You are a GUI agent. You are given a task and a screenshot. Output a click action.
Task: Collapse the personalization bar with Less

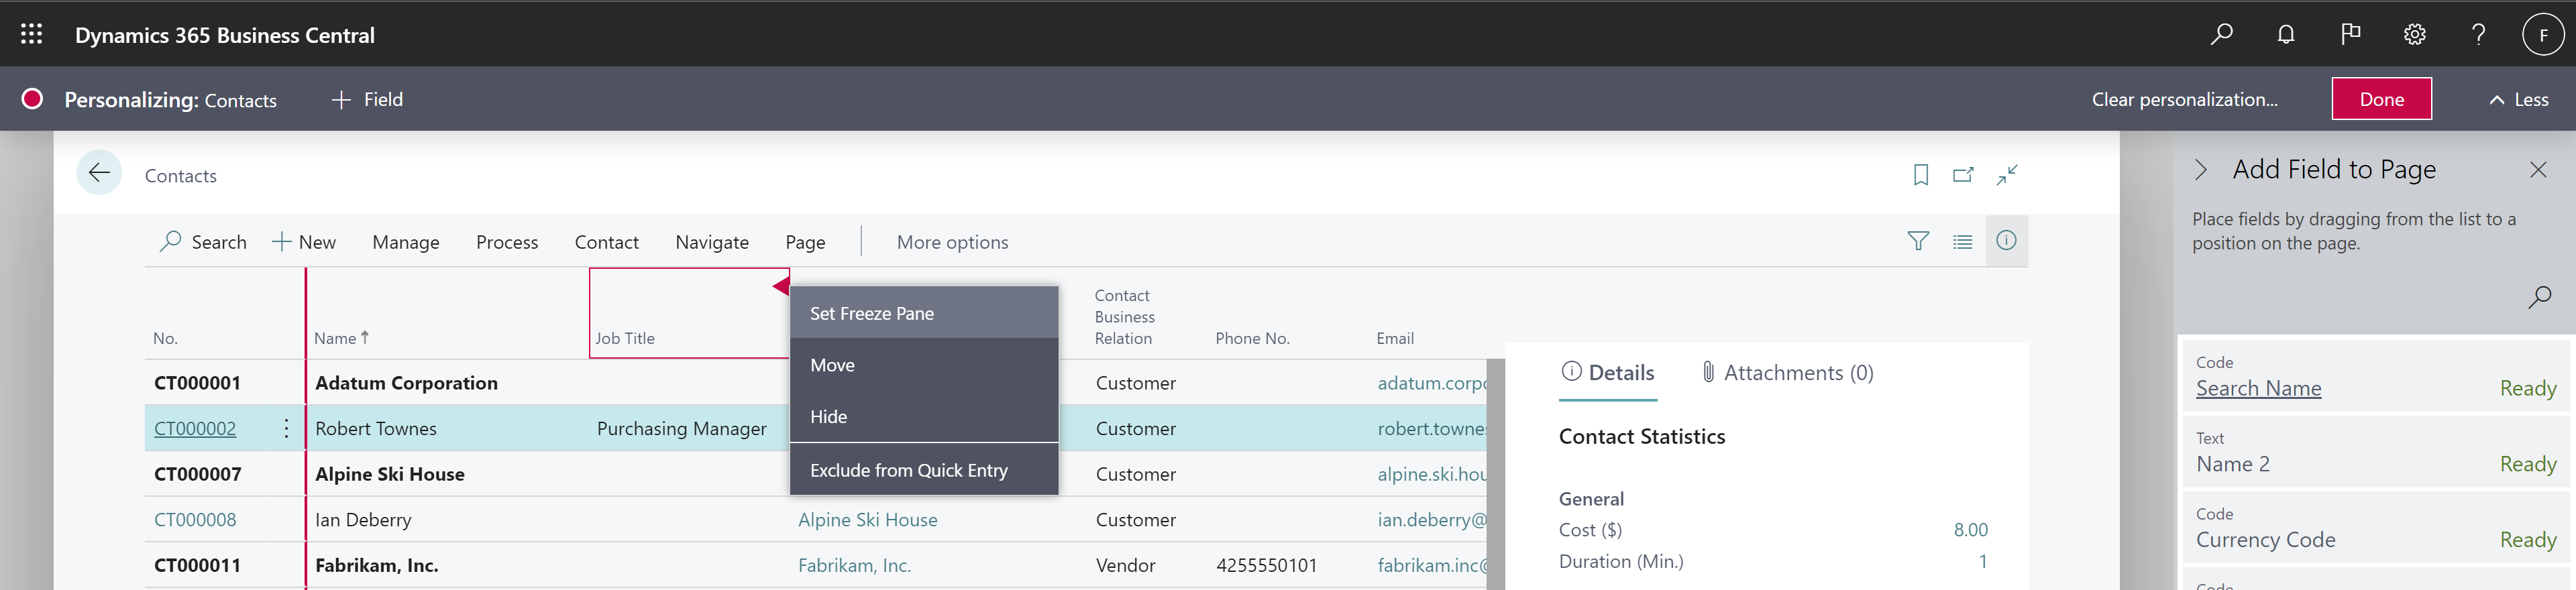click(2518, 100)
